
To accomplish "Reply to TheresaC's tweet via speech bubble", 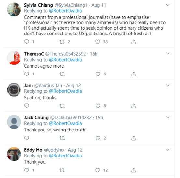I will point(27,74).
